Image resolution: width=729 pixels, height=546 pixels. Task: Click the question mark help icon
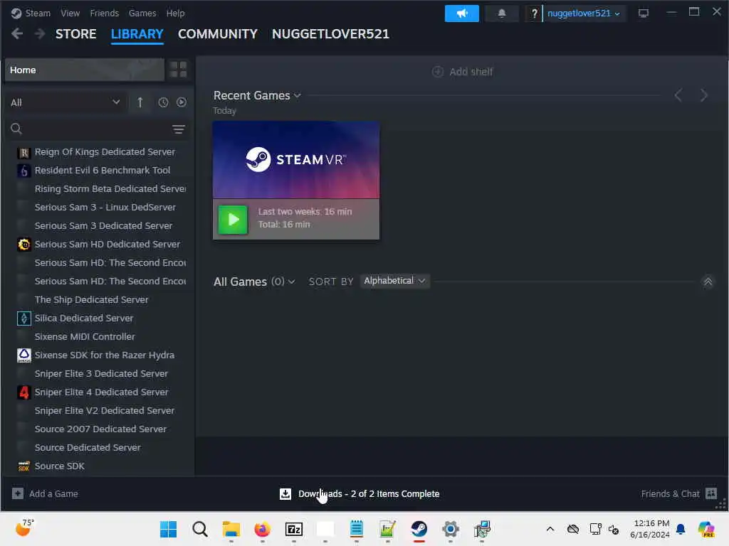click(534, 14)
